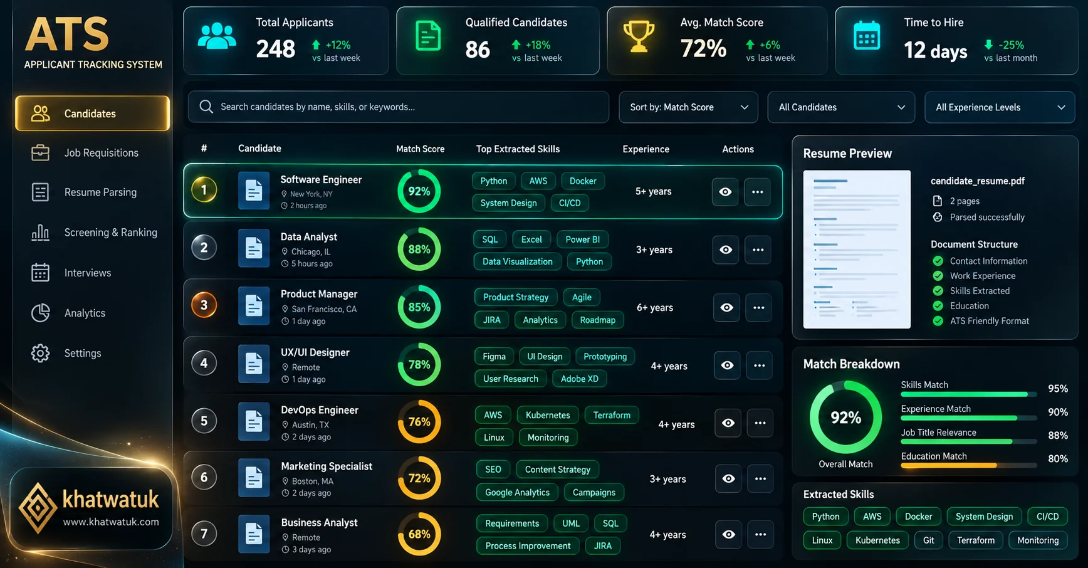View the Product Manager candidate via eye icon

coord(726,308)
